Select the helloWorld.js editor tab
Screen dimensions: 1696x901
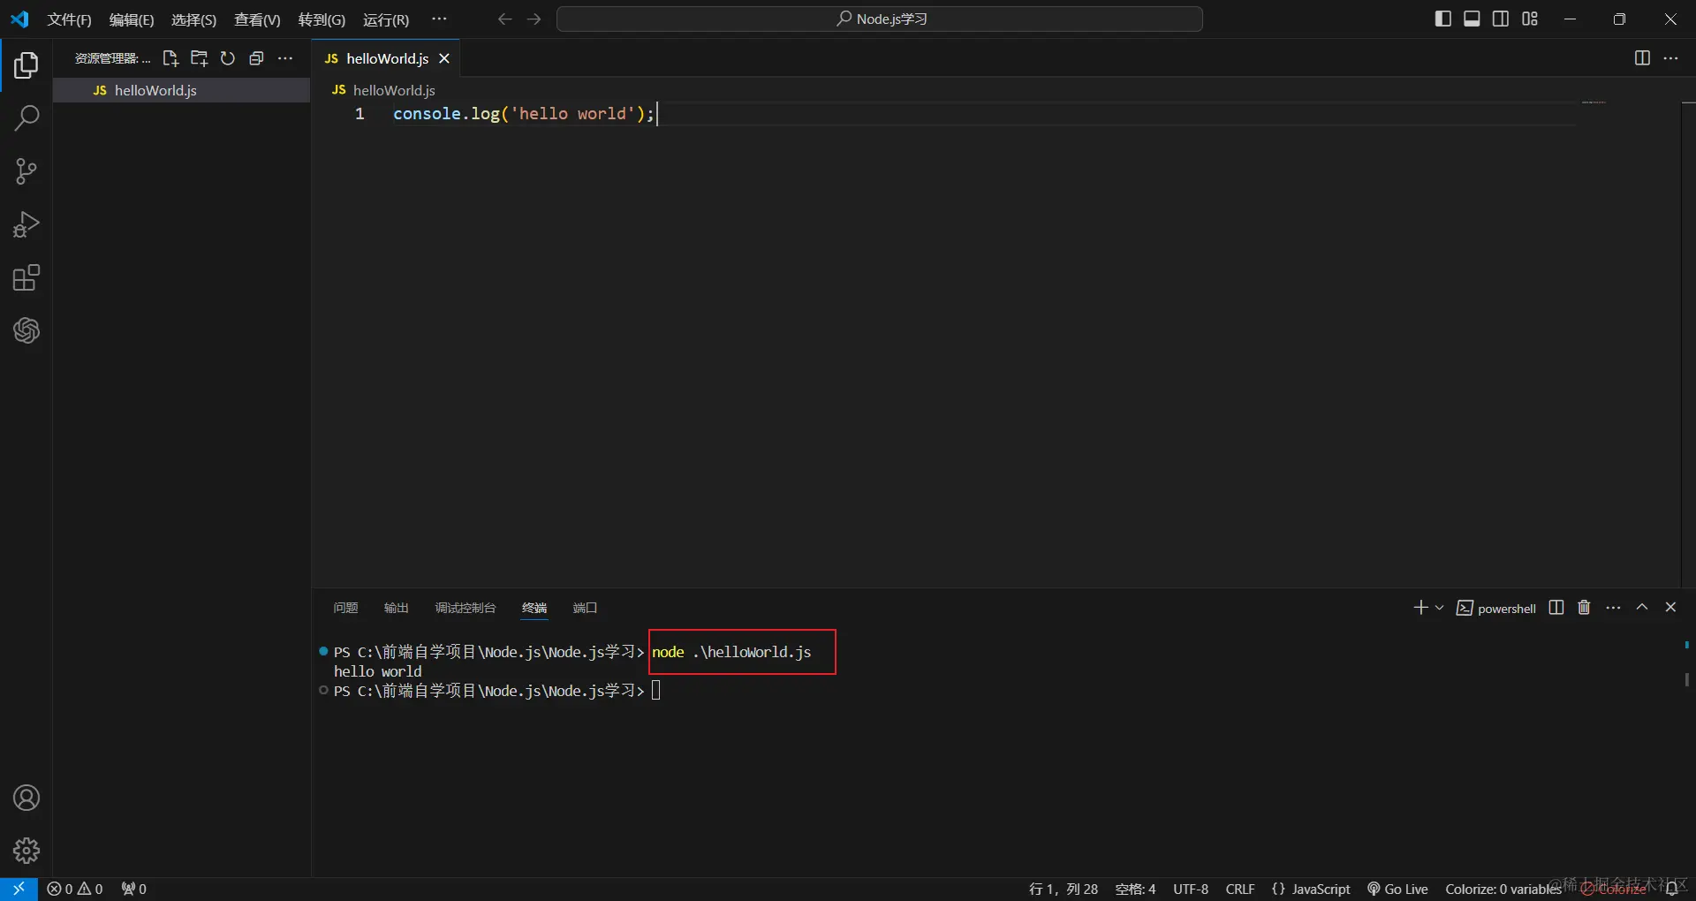[x=386, y=58]
